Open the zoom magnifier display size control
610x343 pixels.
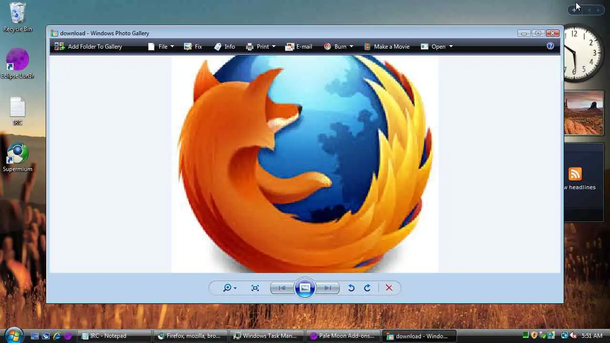230,288
